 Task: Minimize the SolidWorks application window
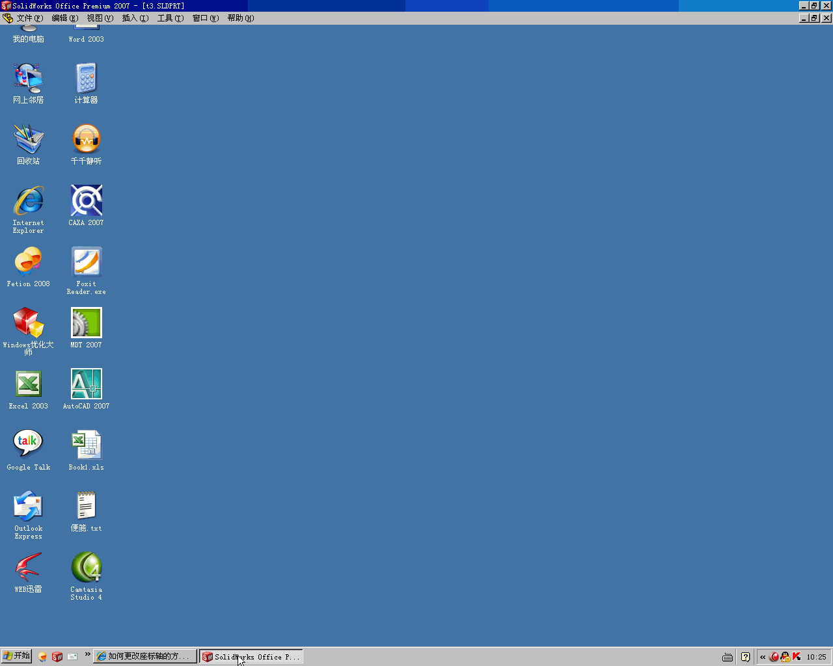pyautogui.click(x=804, y=6)
